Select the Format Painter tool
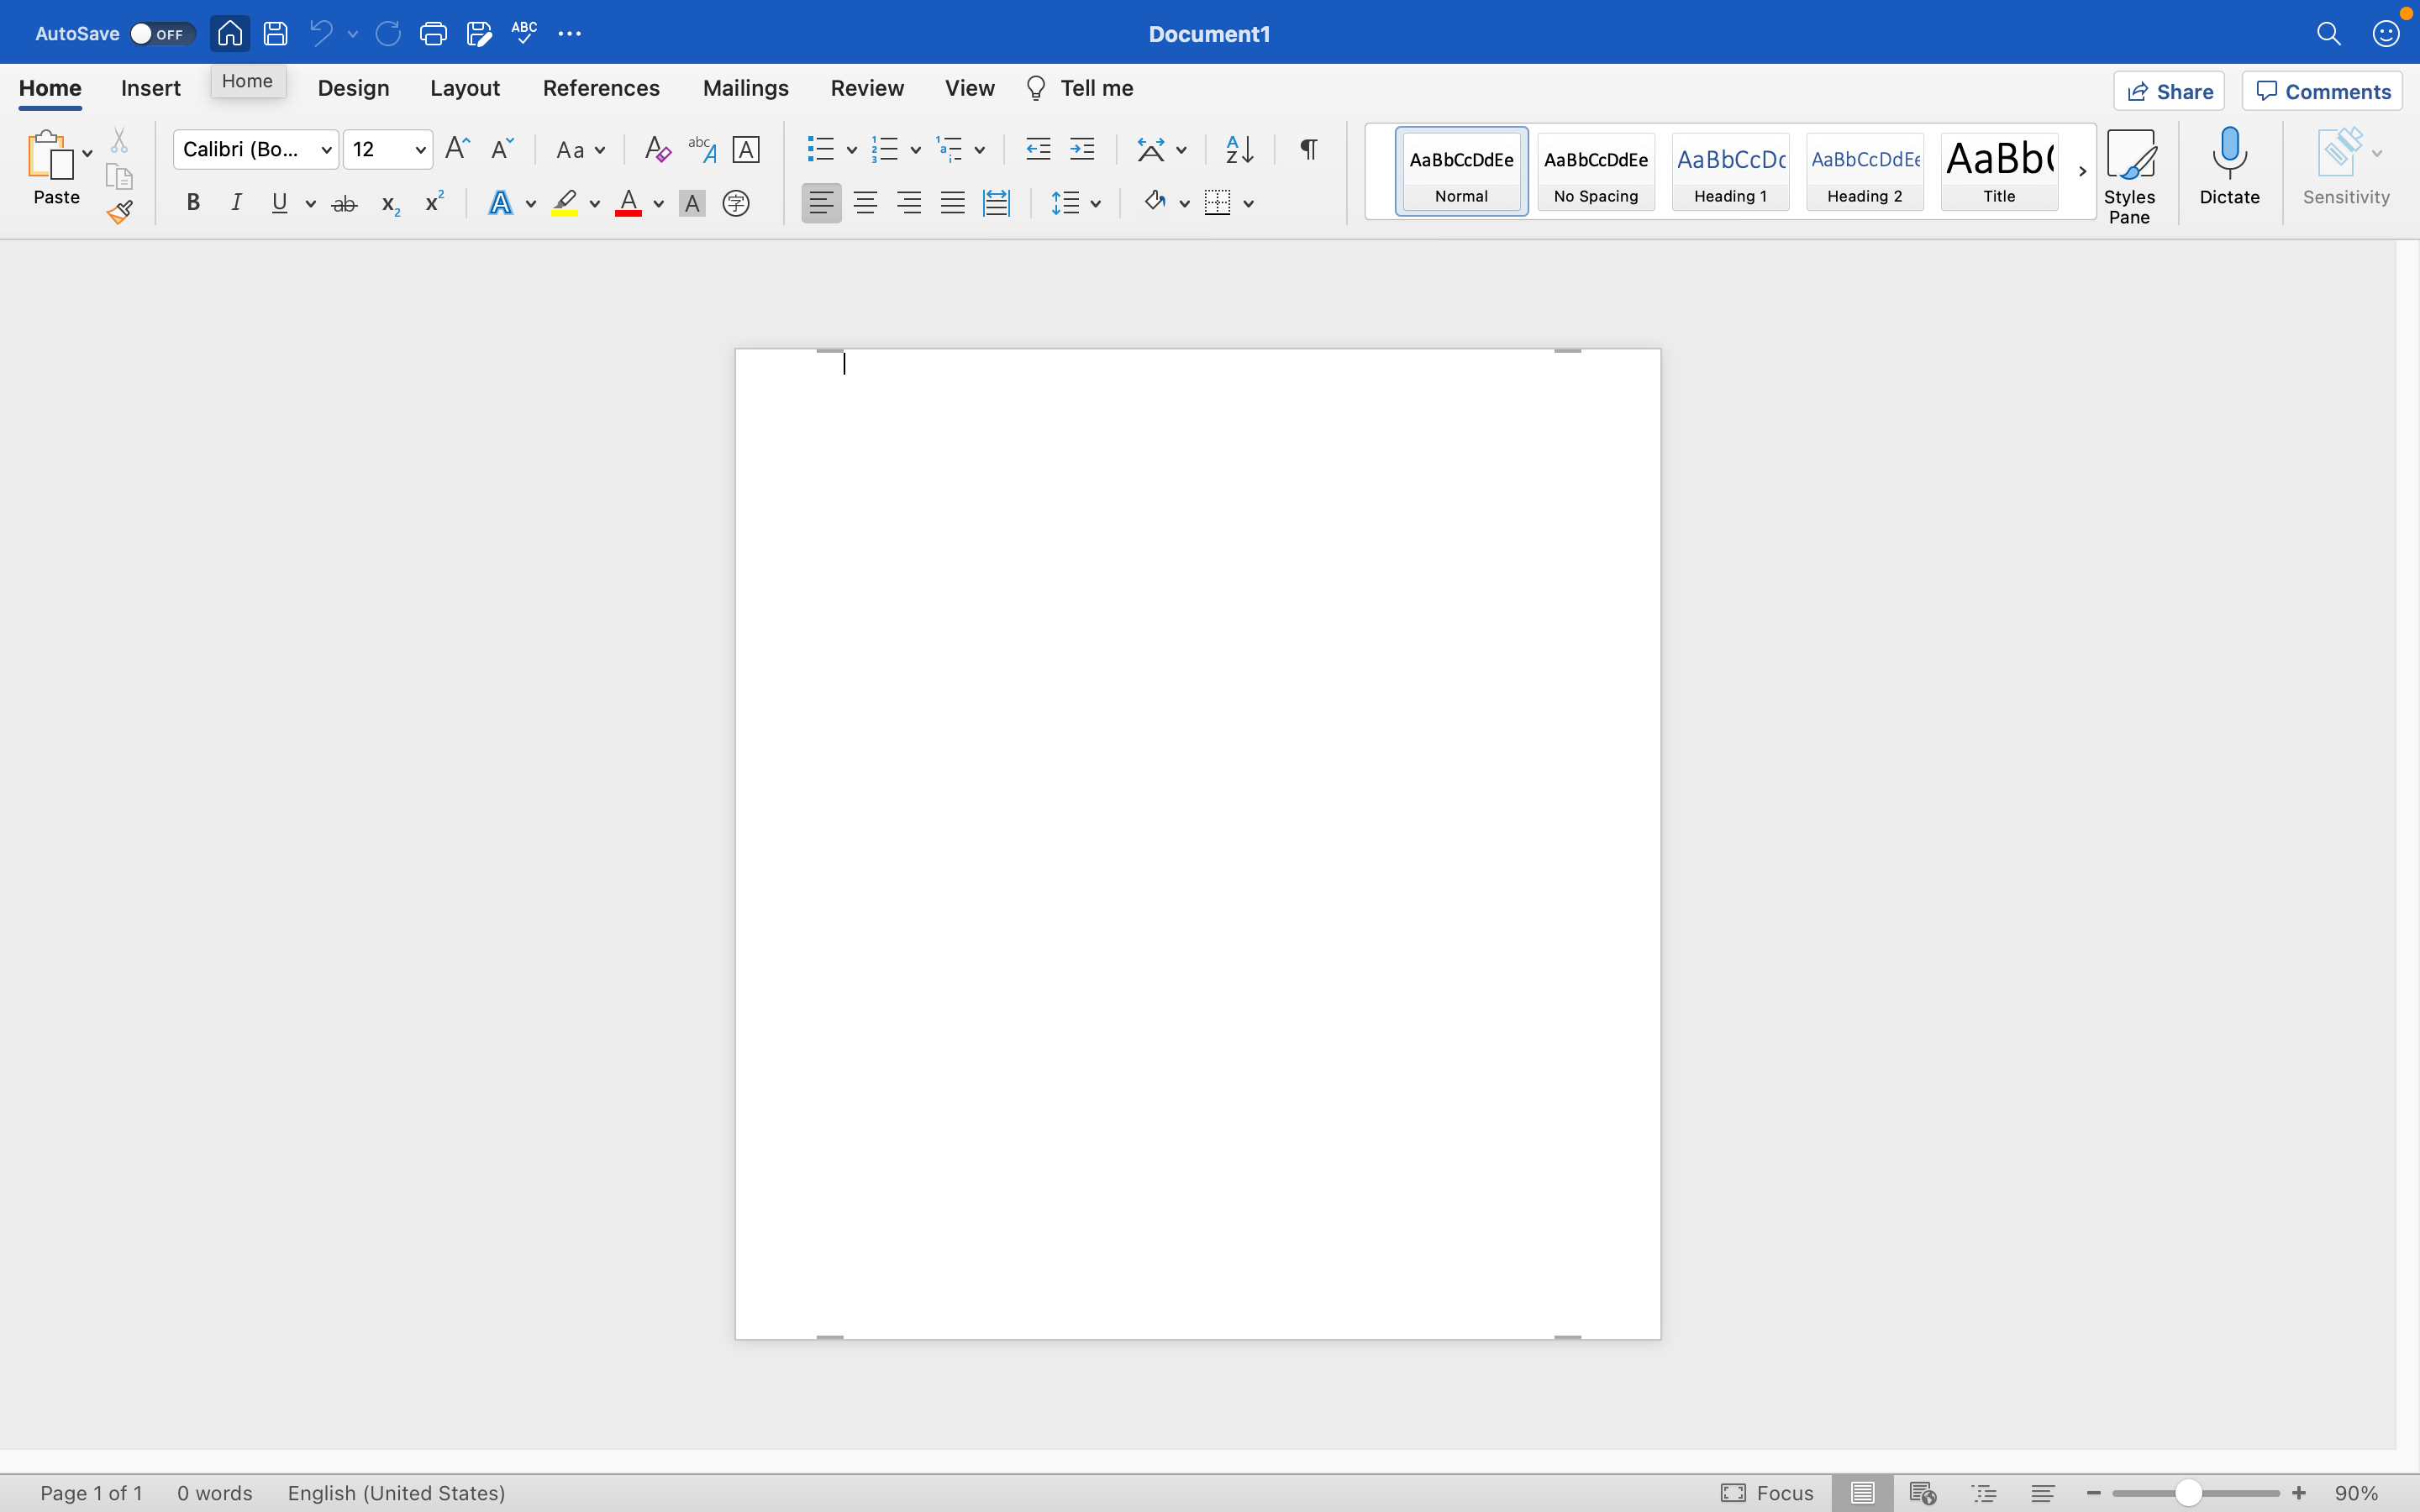 tap(119, 211)
